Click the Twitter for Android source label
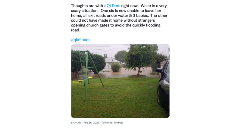Viewport: 241px width, 128px height. [112, 123]
